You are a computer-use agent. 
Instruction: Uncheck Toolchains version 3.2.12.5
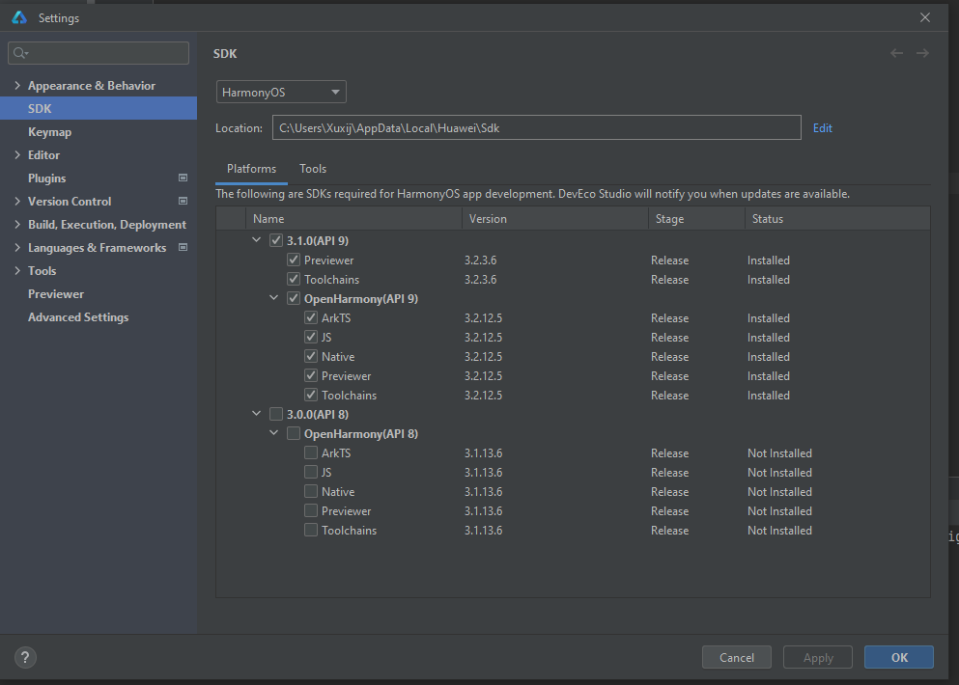[311, 395]
